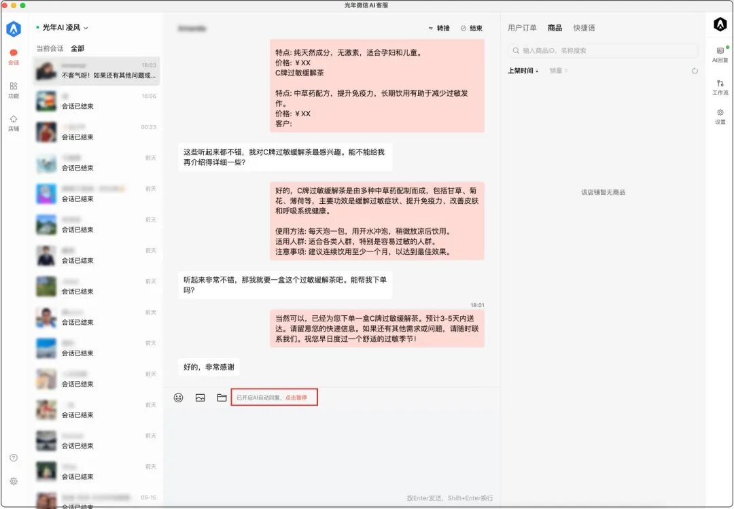The width and height of the screenshot is (734, 509).
Task: Click the product search field 输入商品ID、名称搜索
Action: pyautogui.click(x=603, y=50)
